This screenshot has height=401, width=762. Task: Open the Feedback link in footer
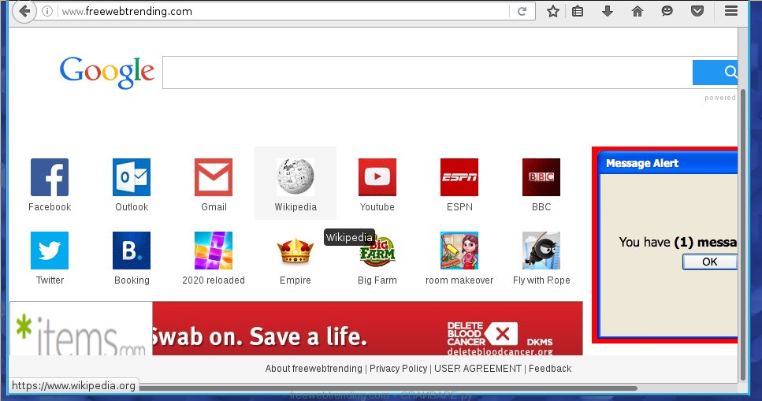(550, 369)
